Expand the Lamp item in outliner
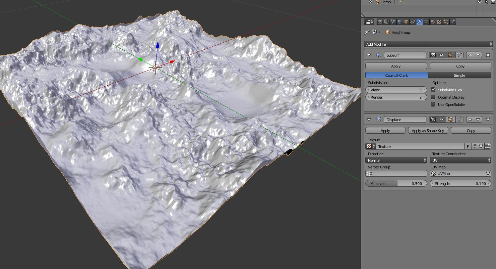 (x=370, y=2)
